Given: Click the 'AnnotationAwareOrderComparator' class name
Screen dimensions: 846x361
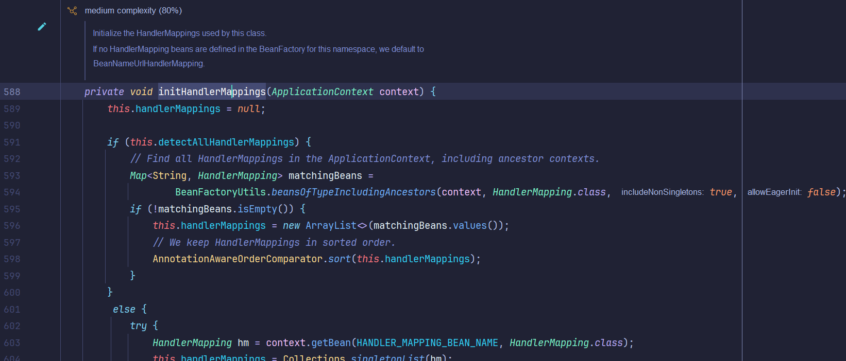Looking at the screenshot, I should pyautogui.click(x=238, y=259).
